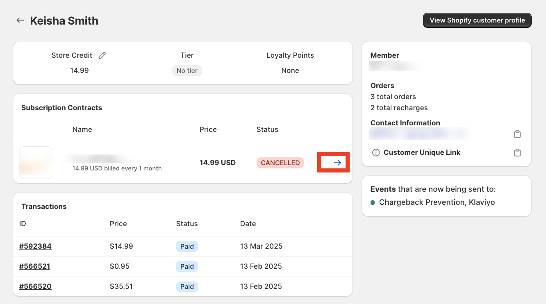The height and width of the screenshot is (304, 546).
Task: Edit Store Credit with the pencil icon
Action: (x=102, y=55)
